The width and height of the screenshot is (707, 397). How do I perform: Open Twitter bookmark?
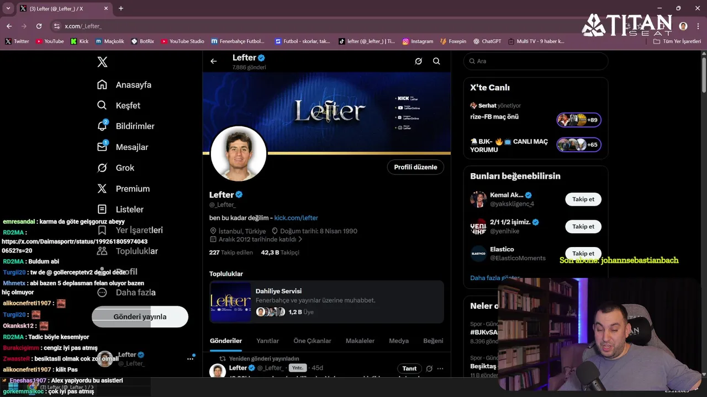17,41
